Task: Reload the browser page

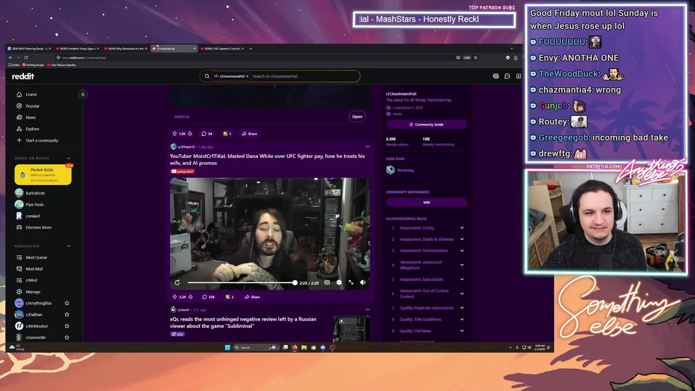Action: (26, 58)
